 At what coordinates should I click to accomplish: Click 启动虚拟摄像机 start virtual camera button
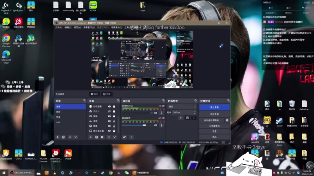(212, 120)
